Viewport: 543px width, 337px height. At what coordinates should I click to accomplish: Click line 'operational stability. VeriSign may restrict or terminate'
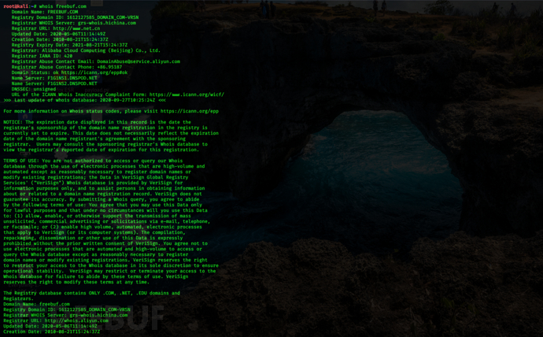109,271
